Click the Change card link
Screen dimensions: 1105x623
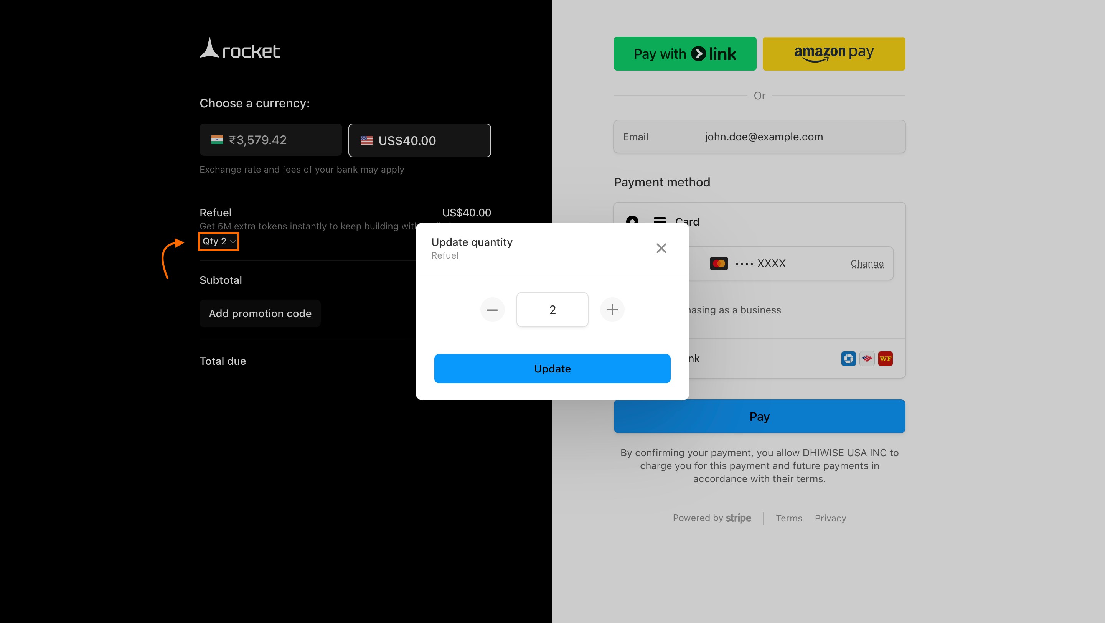866,263
